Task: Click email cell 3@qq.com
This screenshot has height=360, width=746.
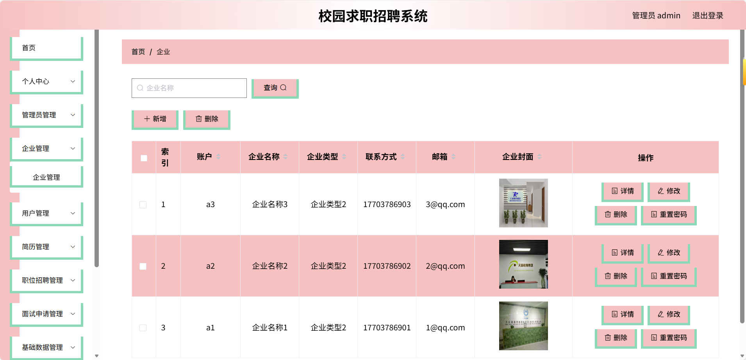Action: 445,204
